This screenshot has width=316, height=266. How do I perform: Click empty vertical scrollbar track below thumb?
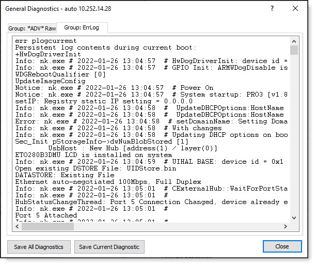tap(294, 134)
